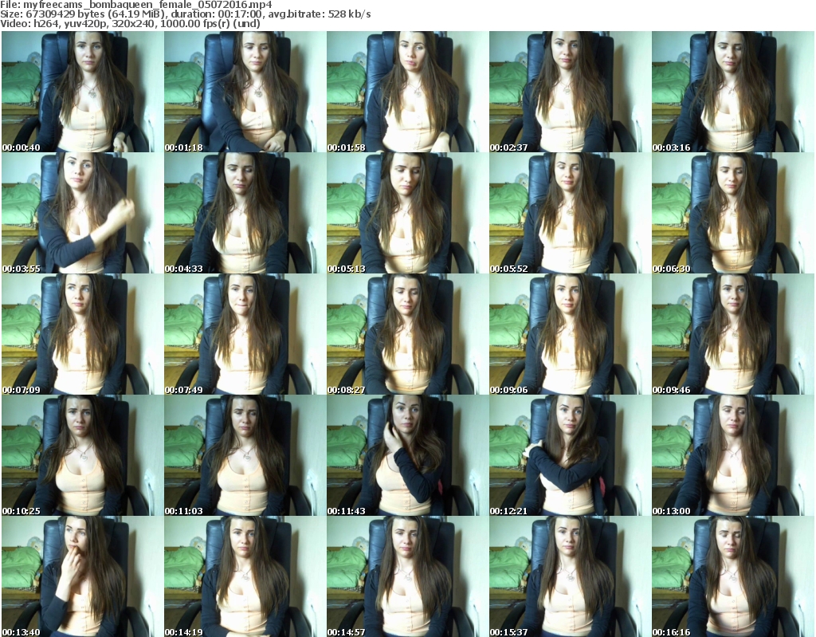Open the thumbnail timestamped 00:03:16

point(733,92)
